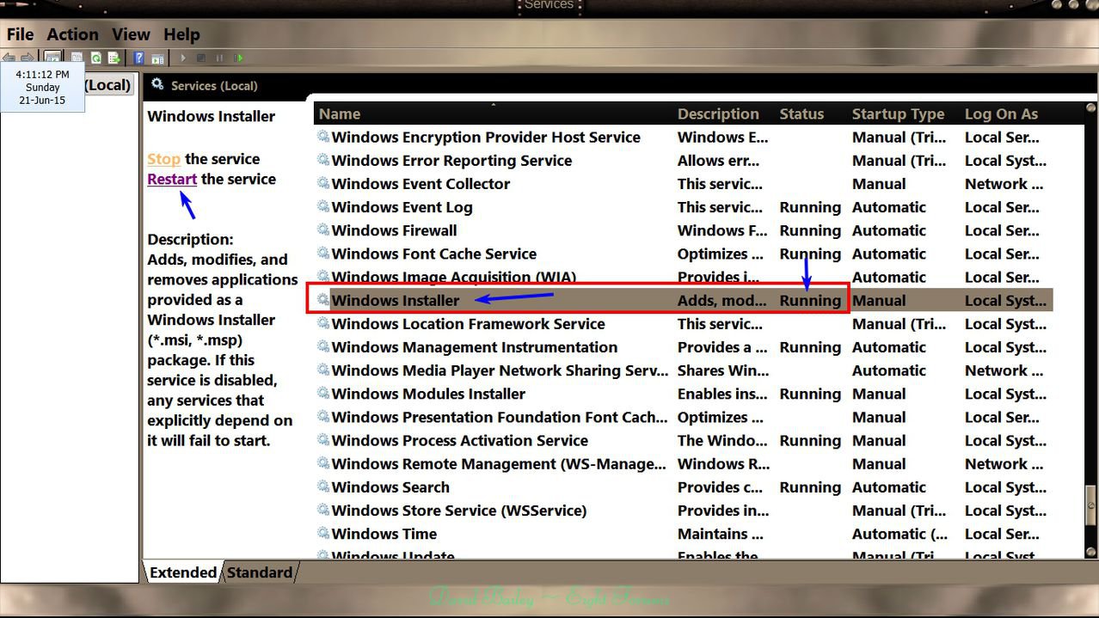
Task: Open the Properties toolbar icon
Action: pos(77,58)
